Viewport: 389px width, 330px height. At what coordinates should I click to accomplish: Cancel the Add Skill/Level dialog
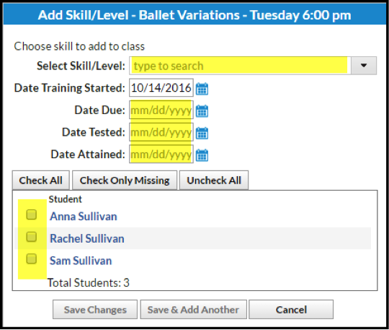click(291, 310)
